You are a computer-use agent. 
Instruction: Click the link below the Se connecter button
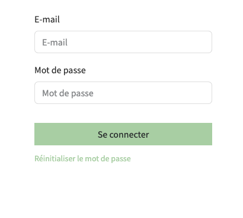82,158
